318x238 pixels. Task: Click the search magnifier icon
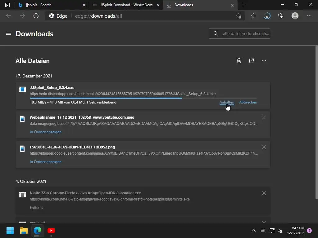(216, 33)
